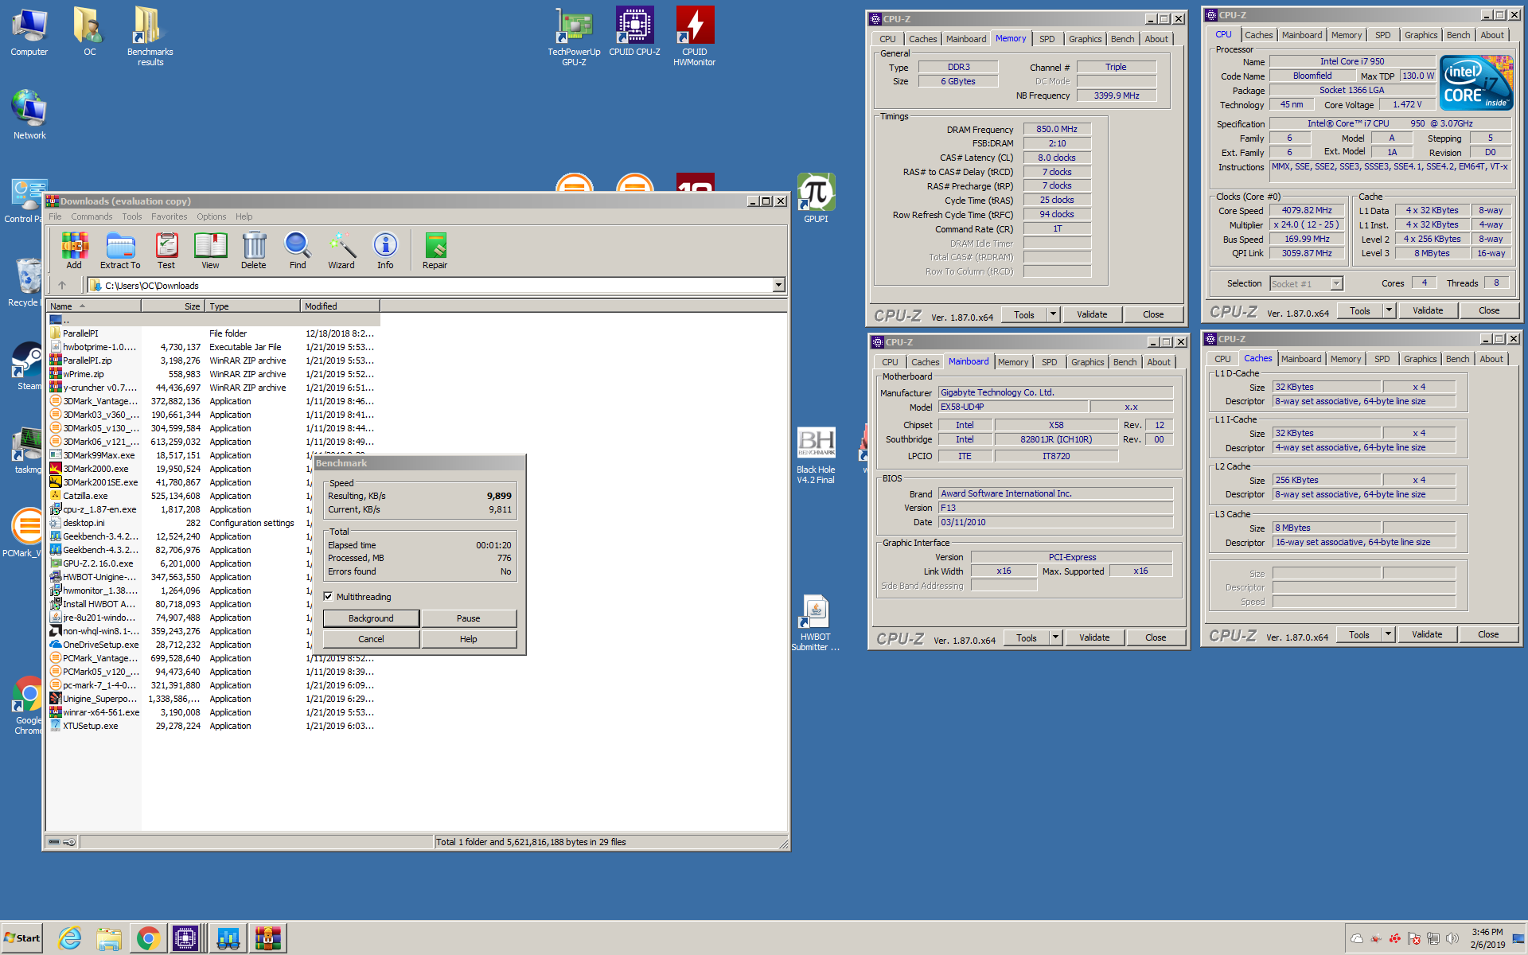1528x955 pixels.
Task: Click Pause in the Benchmark dialog
Action: pos(469,618)
